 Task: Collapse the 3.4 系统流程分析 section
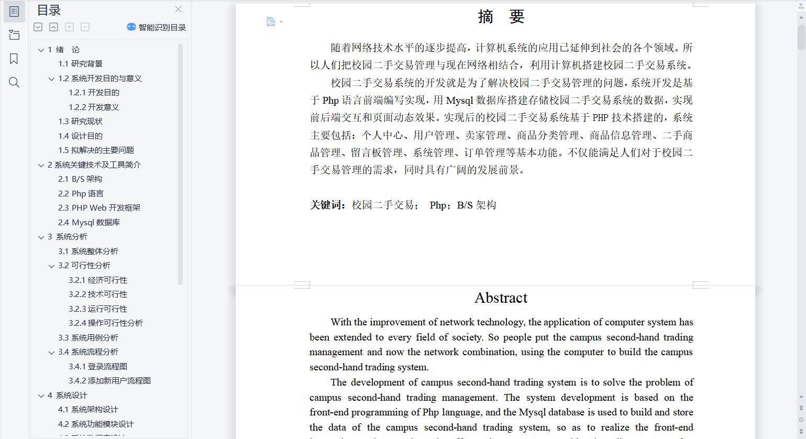pyautogui.click(x=52, y=352)
